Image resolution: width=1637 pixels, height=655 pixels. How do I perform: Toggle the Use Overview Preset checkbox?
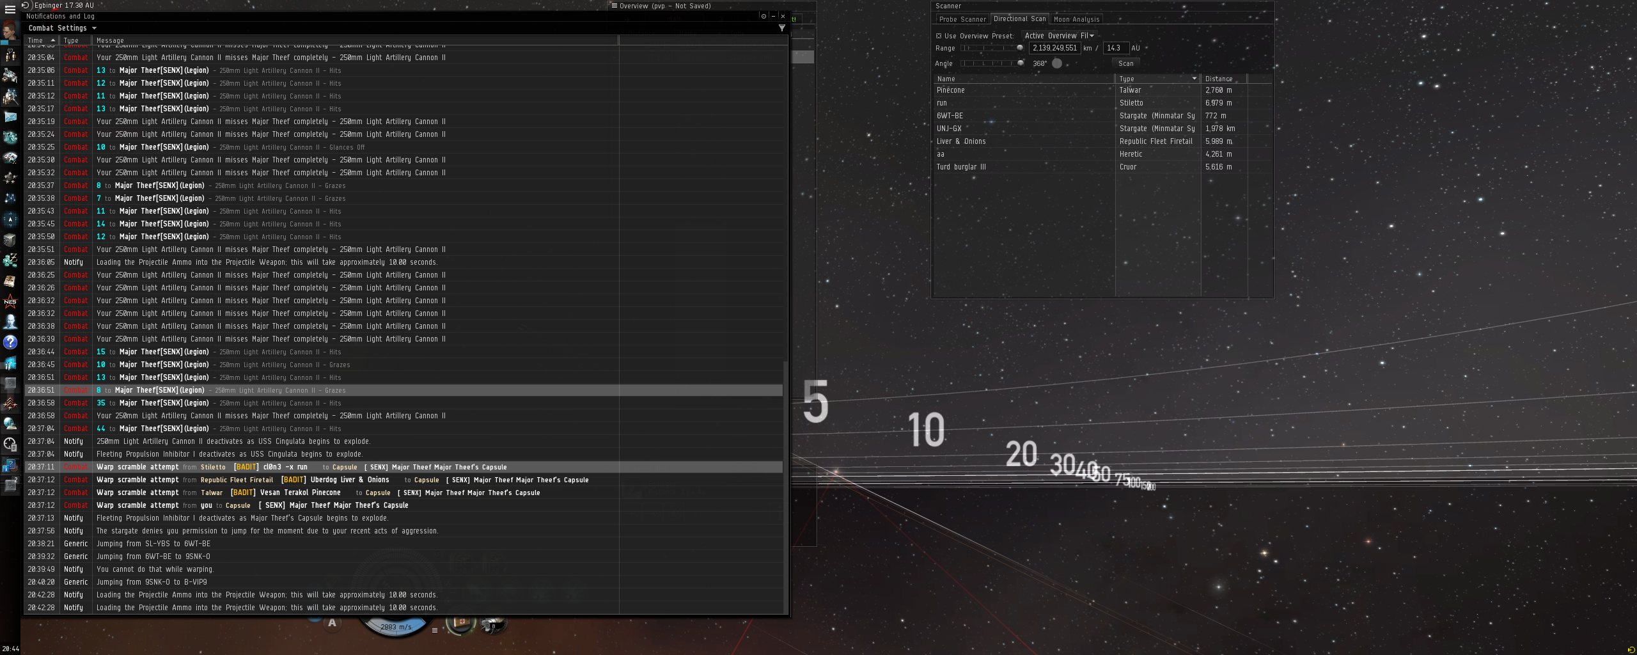[x=939, y=36]
